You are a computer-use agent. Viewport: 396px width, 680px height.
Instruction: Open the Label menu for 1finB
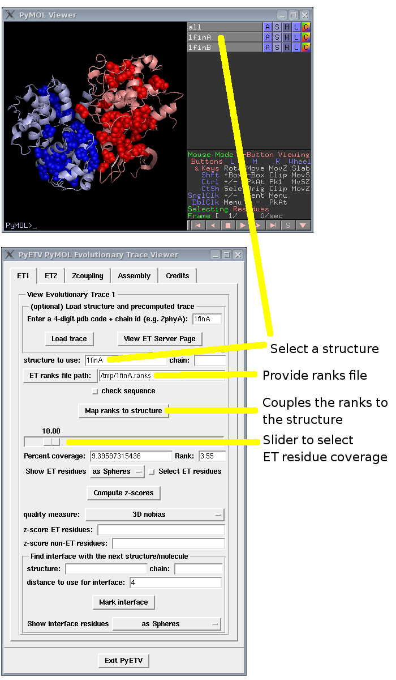(296, 48)
